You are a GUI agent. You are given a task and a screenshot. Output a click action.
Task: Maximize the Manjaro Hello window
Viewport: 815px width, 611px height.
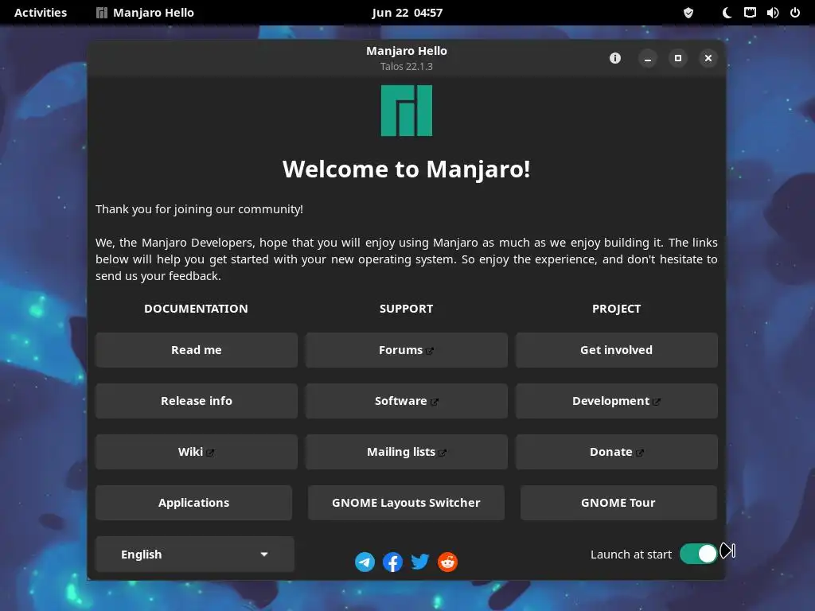tap(678, 58)
